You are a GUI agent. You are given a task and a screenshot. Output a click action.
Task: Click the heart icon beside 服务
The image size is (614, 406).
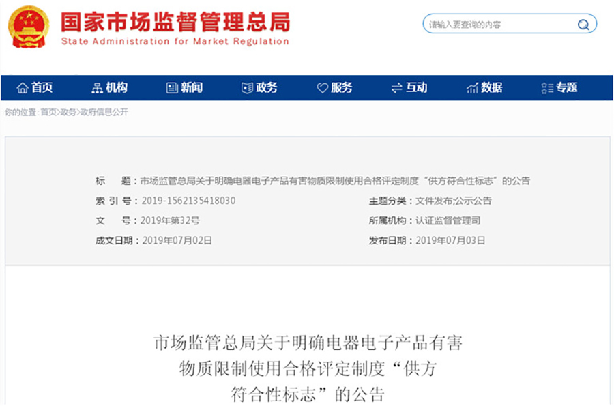pyautogui.click(x=323, y=88)
